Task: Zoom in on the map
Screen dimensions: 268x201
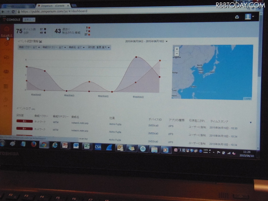Action: point(177,49)
